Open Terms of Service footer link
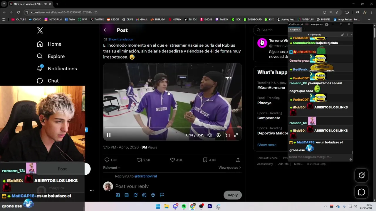 (x=267, y=158)
